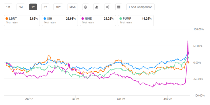Click the -50.00% y-axis label

[x=198, y=79]
